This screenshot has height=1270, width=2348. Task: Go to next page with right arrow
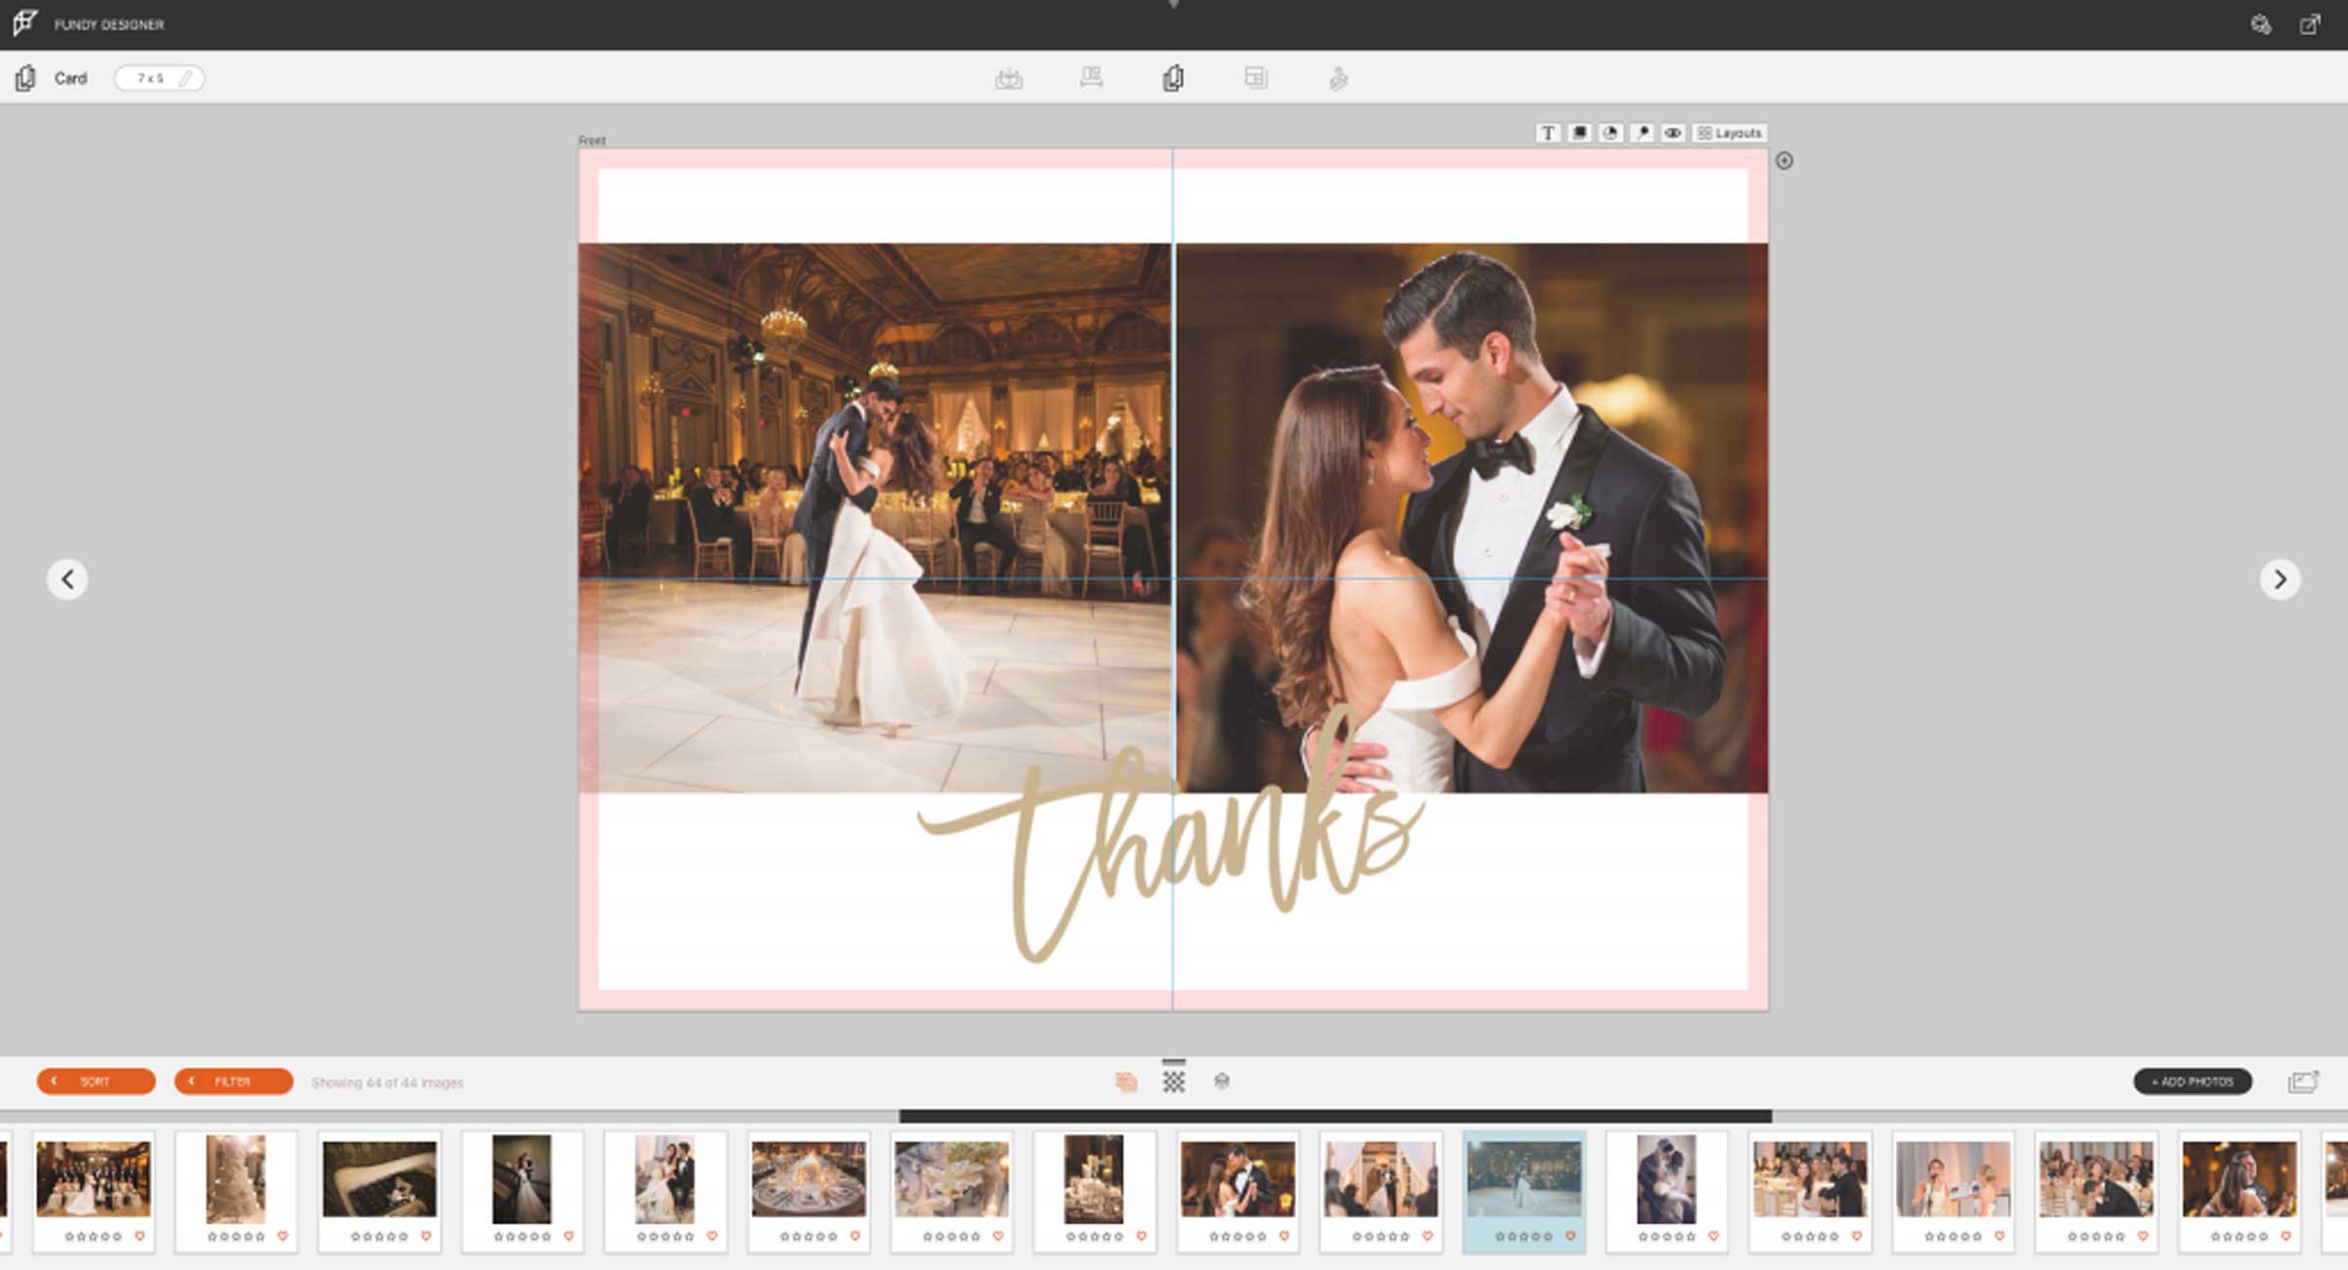point(2280,579)
